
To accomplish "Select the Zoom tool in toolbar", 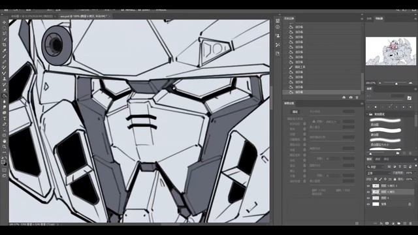I will point(5,146).
